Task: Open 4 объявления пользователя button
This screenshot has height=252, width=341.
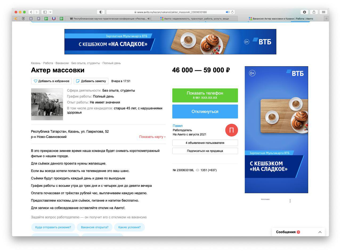Action: [x=205, y=143]
